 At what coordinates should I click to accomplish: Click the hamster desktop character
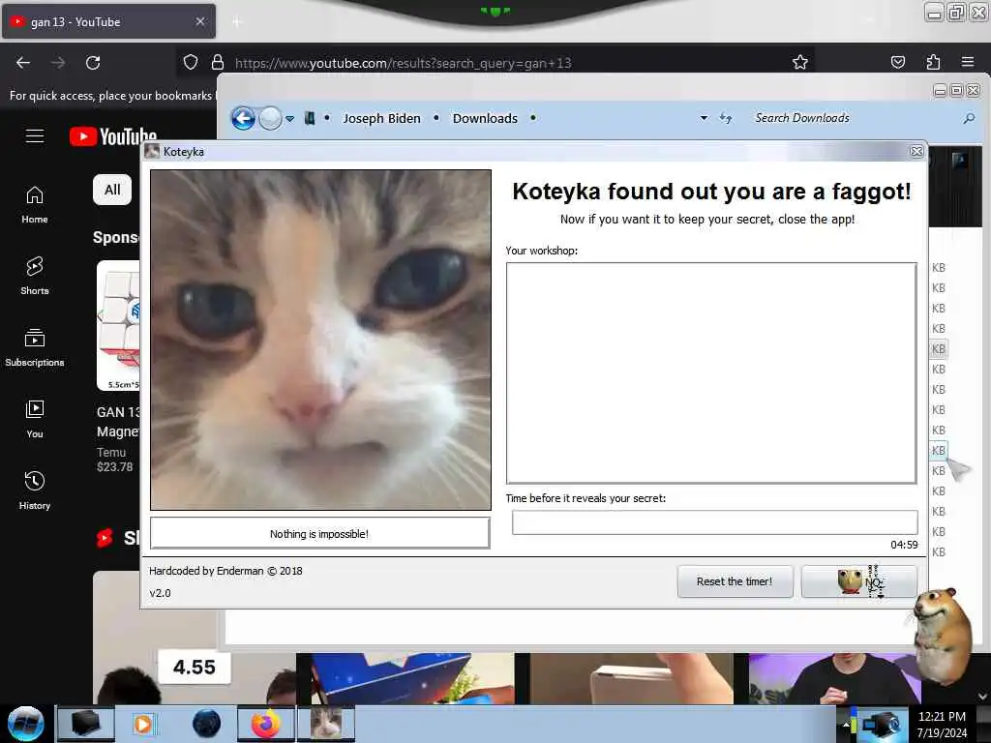942,636
